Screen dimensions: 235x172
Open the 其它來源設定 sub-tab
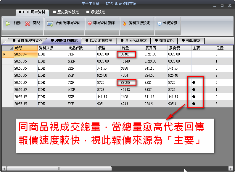coord(133,40)
